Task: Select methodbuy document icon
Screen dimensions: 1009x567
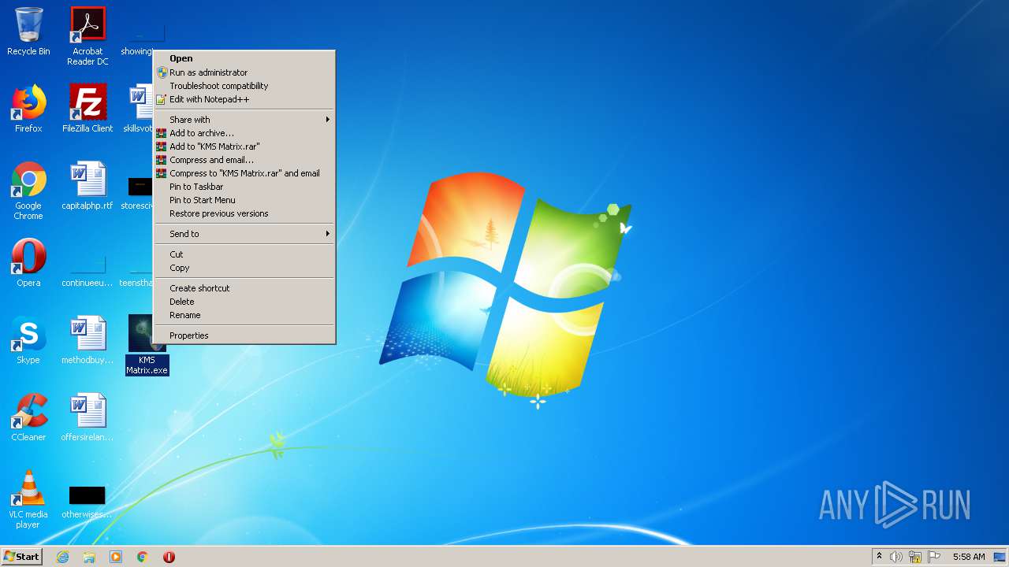Action: [87, 340]
